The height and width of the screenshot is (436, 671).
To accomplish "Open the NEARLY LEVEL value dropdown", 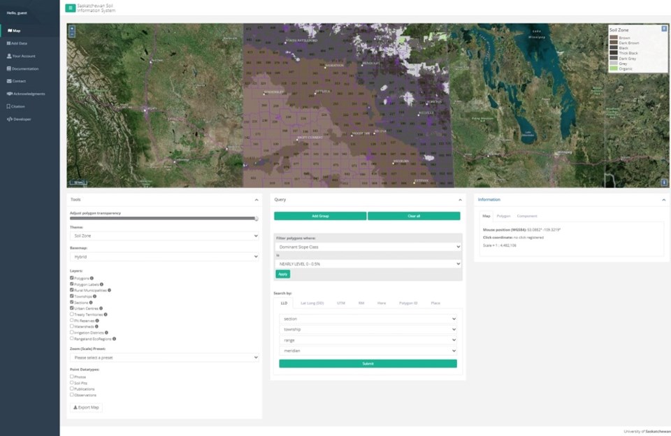I will [368, 264].
